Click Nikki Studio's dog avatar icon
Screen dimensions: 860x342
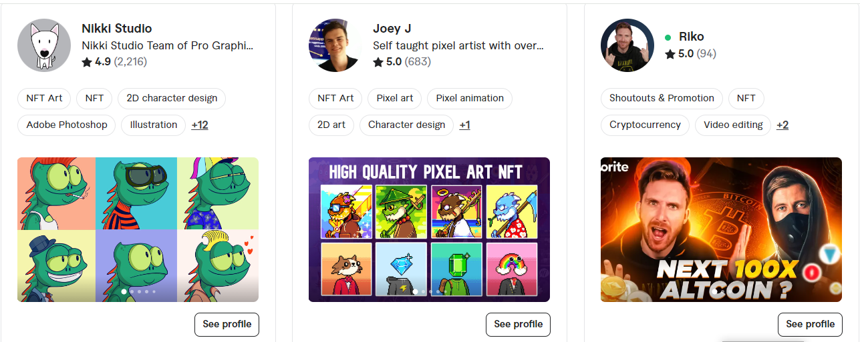coord(44,45)
